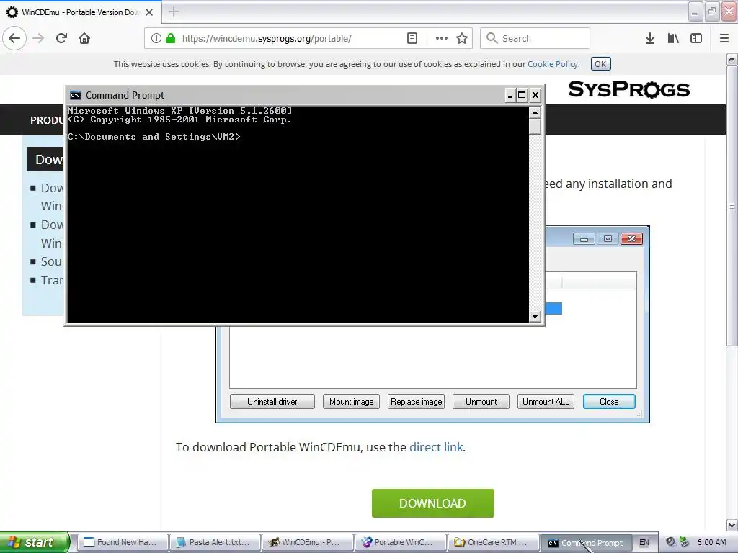The image size is (738, 553).
Task: Click Command Prompt taskbar button
Action: click(586, 542)
